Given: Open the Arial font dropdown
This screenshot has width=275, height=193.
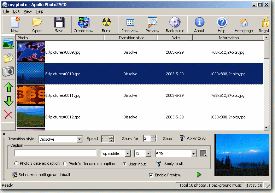Looking at the screenshot, I should 193,153.
